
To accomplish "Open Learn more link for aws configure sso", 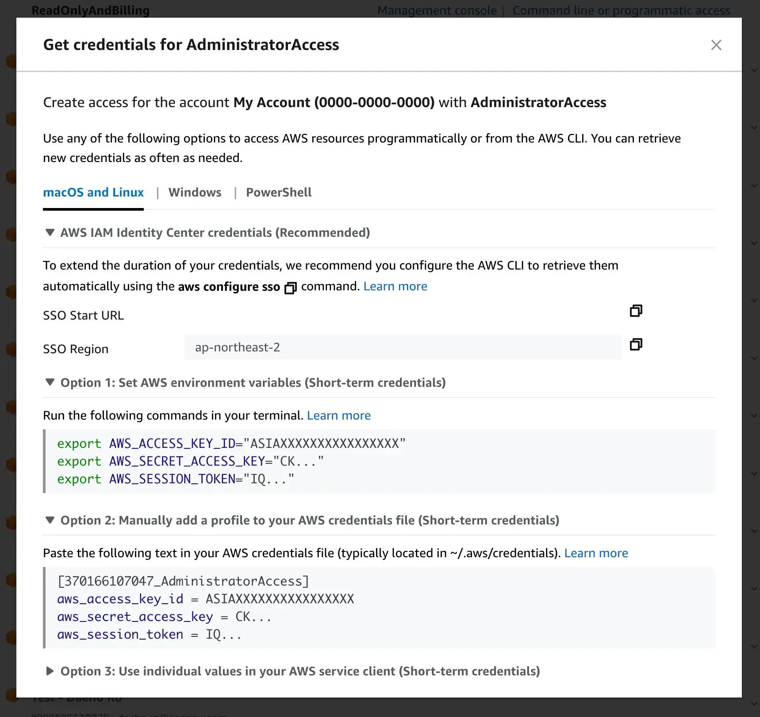I will [x=395, y=286].
